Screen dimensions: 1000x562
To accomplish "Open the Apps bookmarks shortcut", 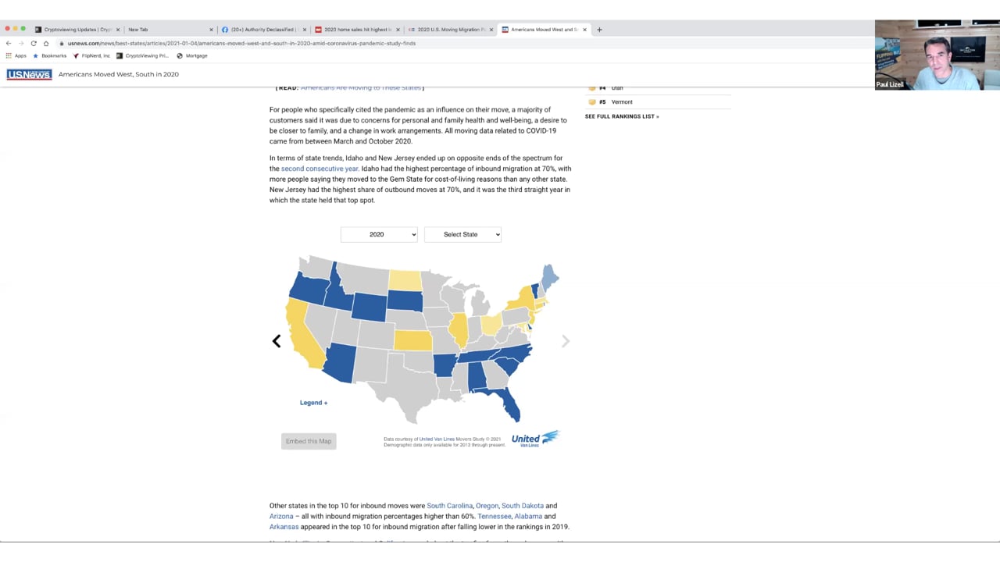I will point(16,55).
